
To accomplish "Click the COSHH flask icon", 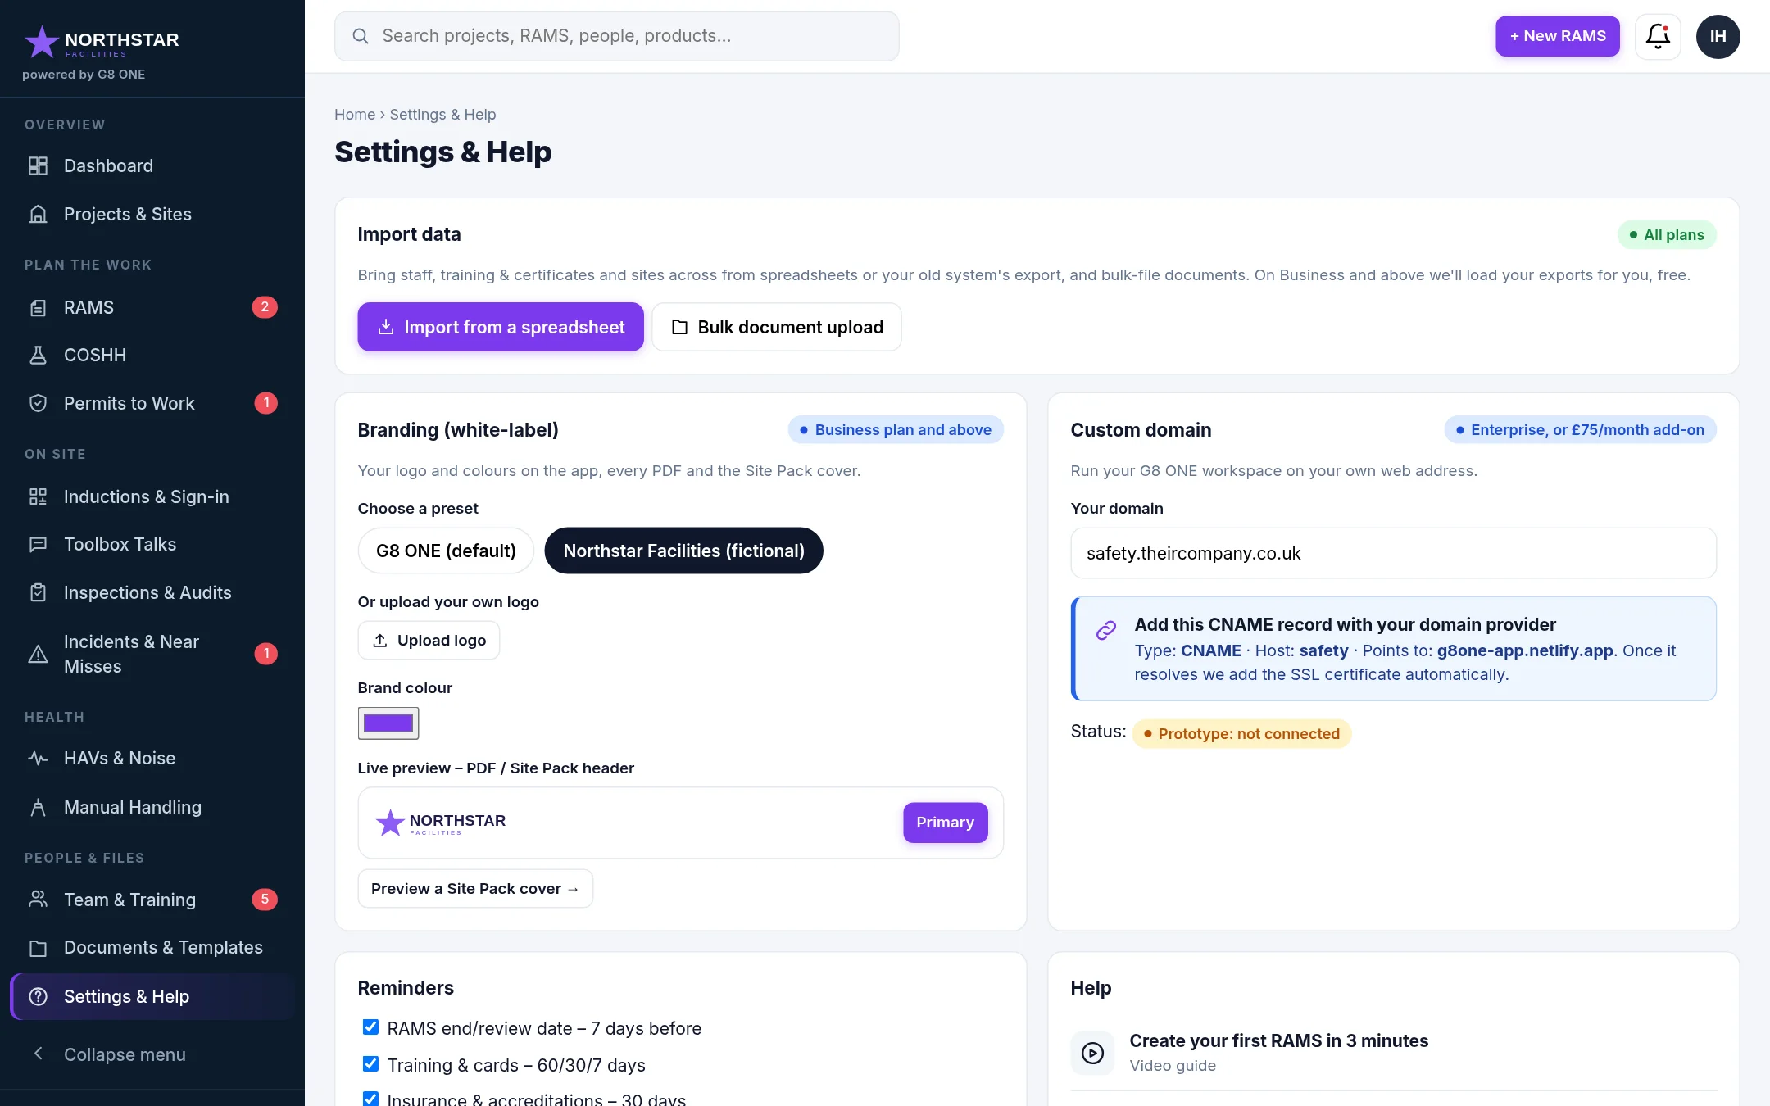I will tap(38, 355).
